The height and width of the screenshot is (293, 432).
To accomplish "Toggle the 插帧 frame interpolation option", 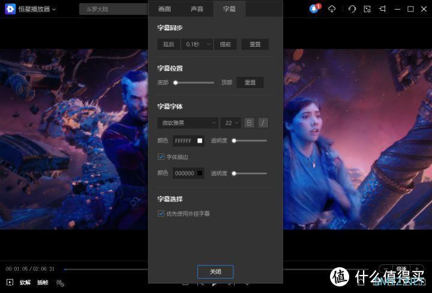I will click(x=43, y=283).
